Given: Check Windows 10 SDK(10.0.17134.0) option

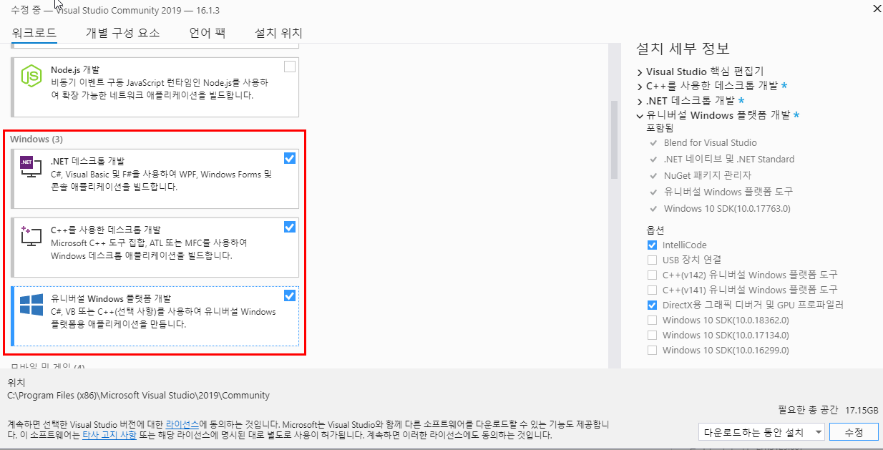Looking at the screenshot, I should pos(652,335).
